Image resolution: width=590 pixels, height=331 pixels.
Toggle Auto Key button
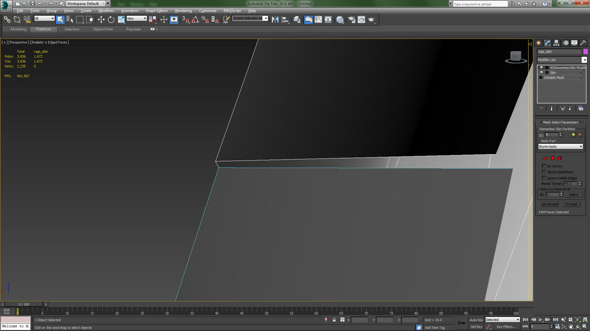click(476, 320)
